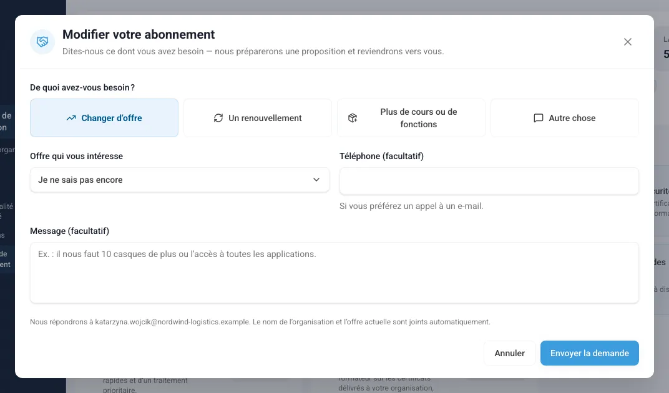
Task: Click the katarzyna.wojcik email notice text
Action: pyautogui.click(x=260, y=322)
